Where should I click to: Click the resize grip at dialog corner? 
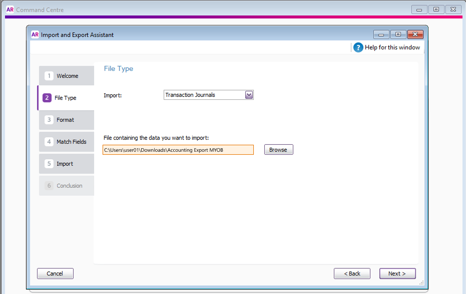(x=421, y=283)
